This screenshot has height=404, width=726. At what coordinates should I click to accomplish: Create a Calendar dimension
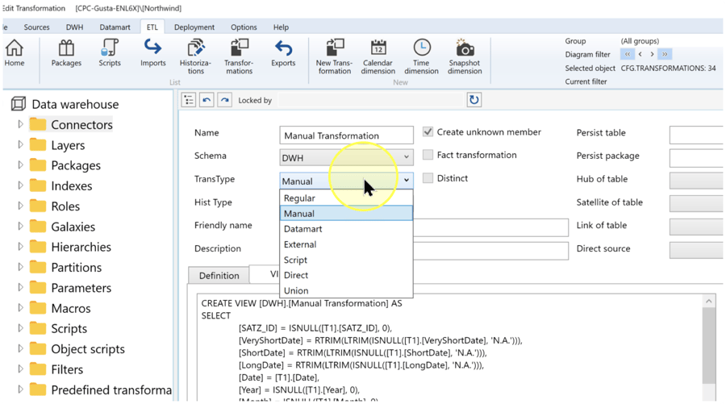pyautogui.click(x=378, y=57)
